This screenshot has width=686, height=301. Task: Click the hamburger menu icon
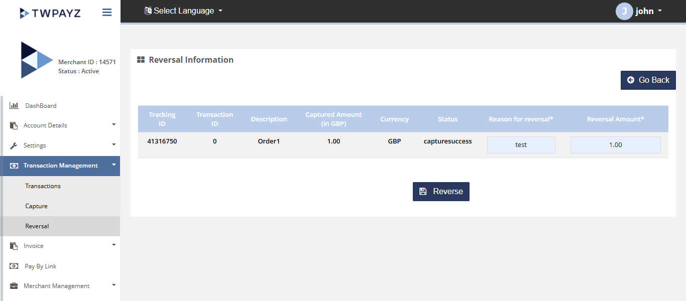coord(107,13)
